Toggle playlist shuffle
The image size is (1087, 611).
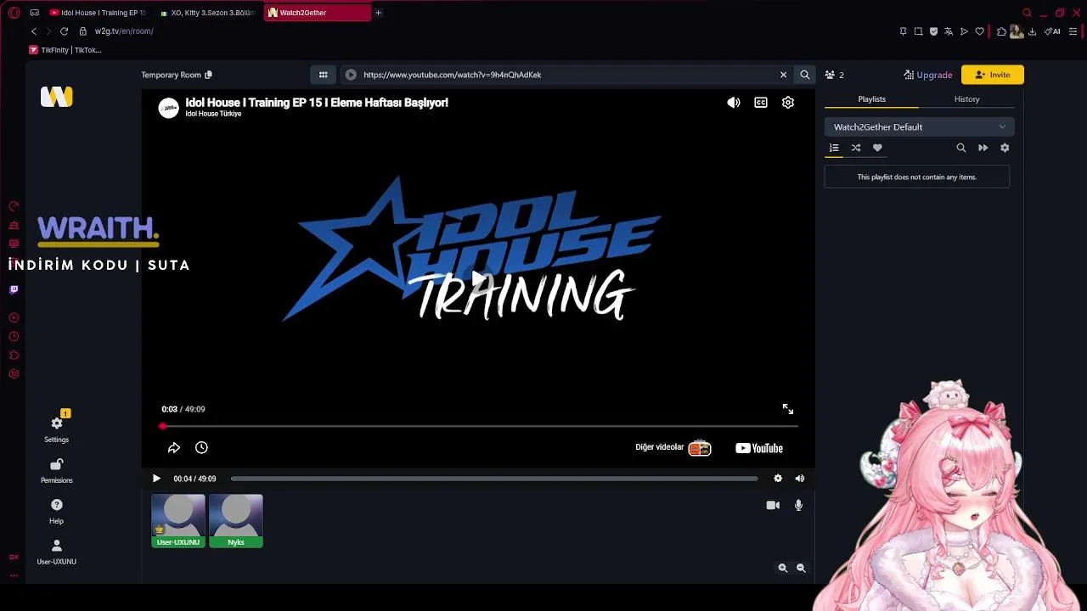point(856,148)
